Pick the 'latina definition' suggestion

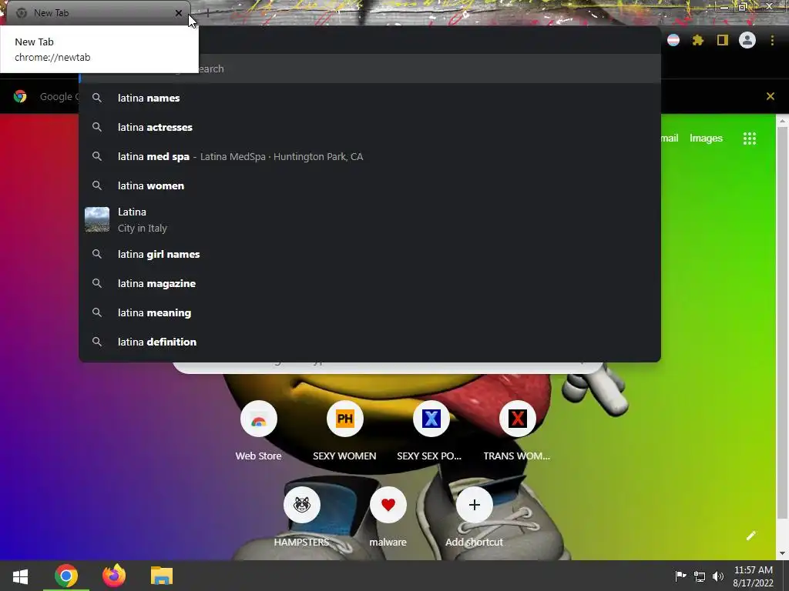click(x=370, y=342)
